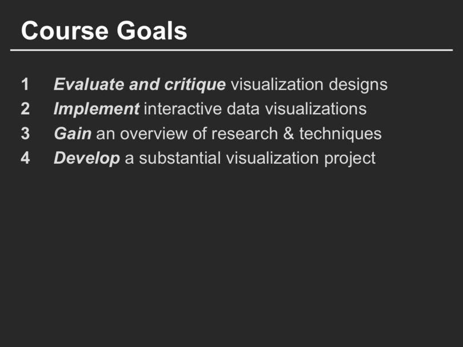Image resolution: width=463 pixels, height=347 pixels.
Task: Place cursor on the word "Course" in title
Action: [x=65, y=31]
